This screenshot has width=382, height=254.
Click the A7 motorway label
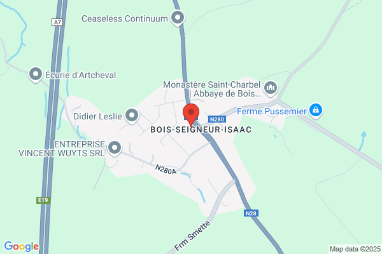pos(57,22)
